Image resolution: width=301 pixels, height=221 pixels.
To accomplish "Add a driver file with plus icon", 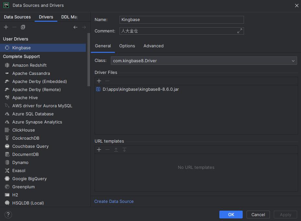I will 99,81.
